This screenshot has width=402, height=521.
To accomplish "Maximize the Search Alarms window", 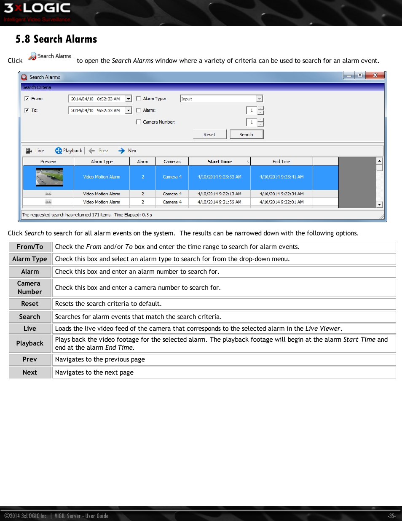I will click(360, 76).
